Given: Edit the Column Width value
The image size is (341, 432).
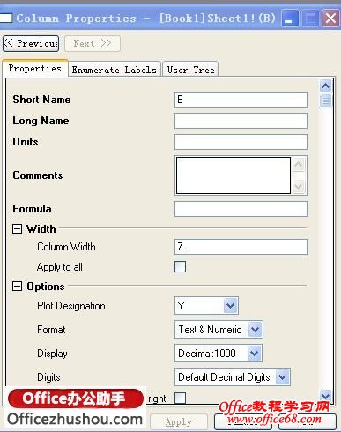Looking at the screenshot, I should point(241,247).
